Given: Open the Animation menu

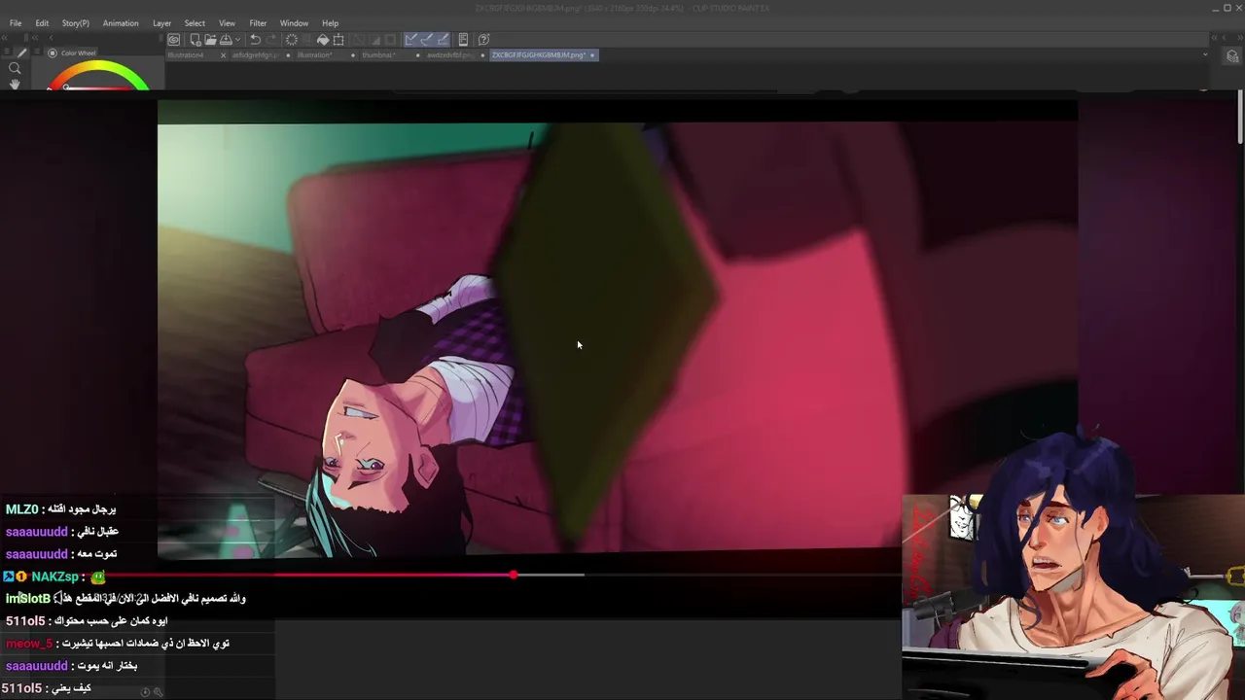Looking at the screenshot, I should click(121, 23).
